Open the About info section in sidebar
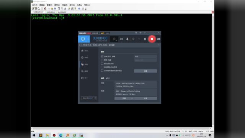Screen dimensions: 245x138 (85, 78)
